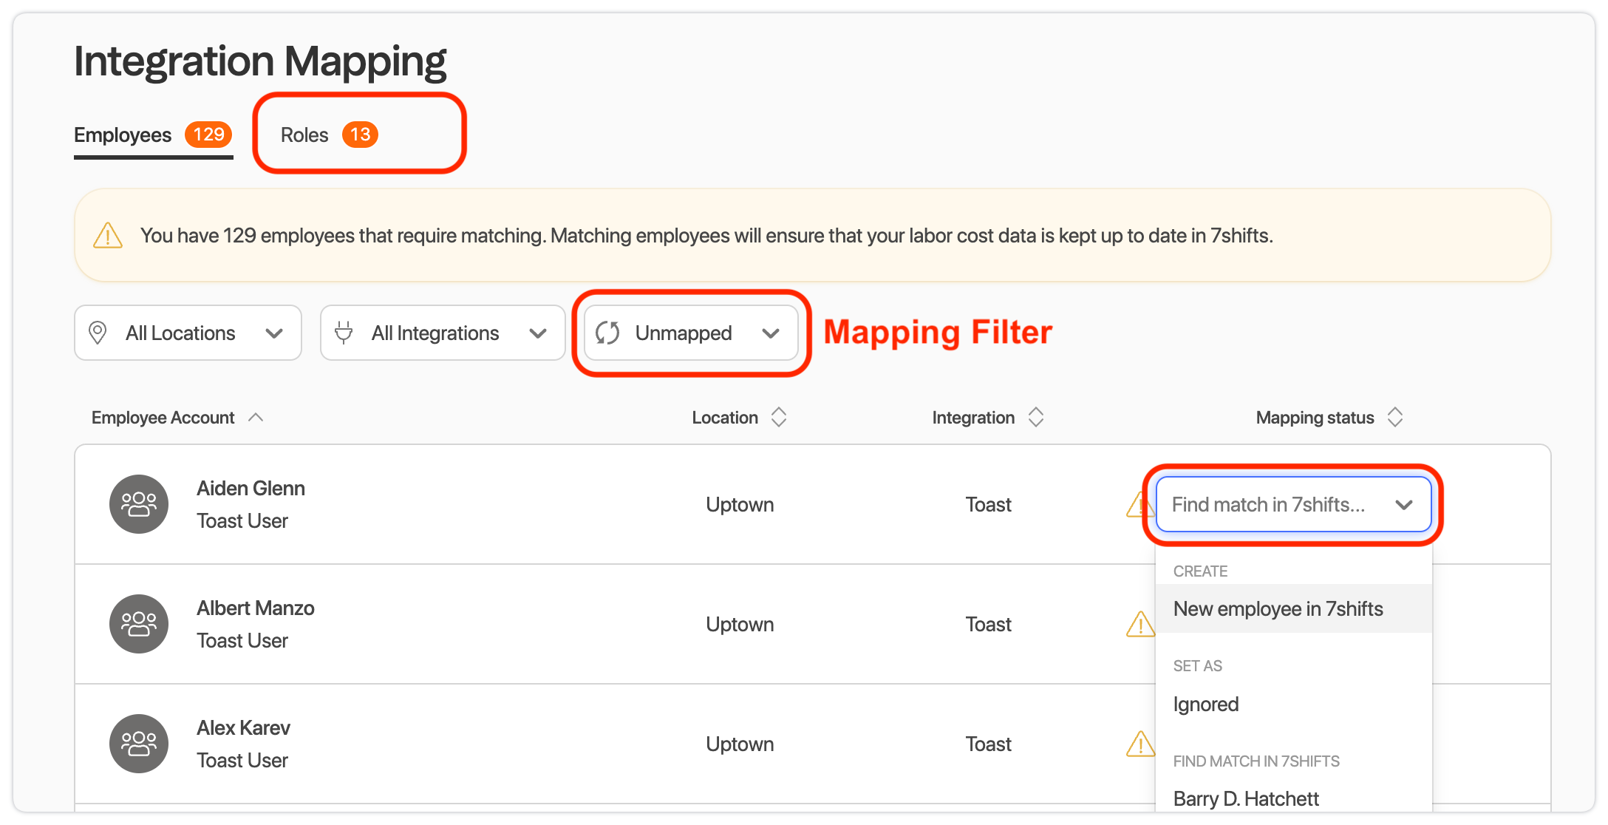Click Uptown in Aiden Glenn row
Screen dimensions: 1608x825
[x=740, y=504]
